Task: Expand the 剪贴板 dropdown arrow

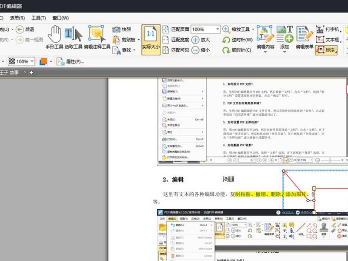Action: (x=139, y=40)
